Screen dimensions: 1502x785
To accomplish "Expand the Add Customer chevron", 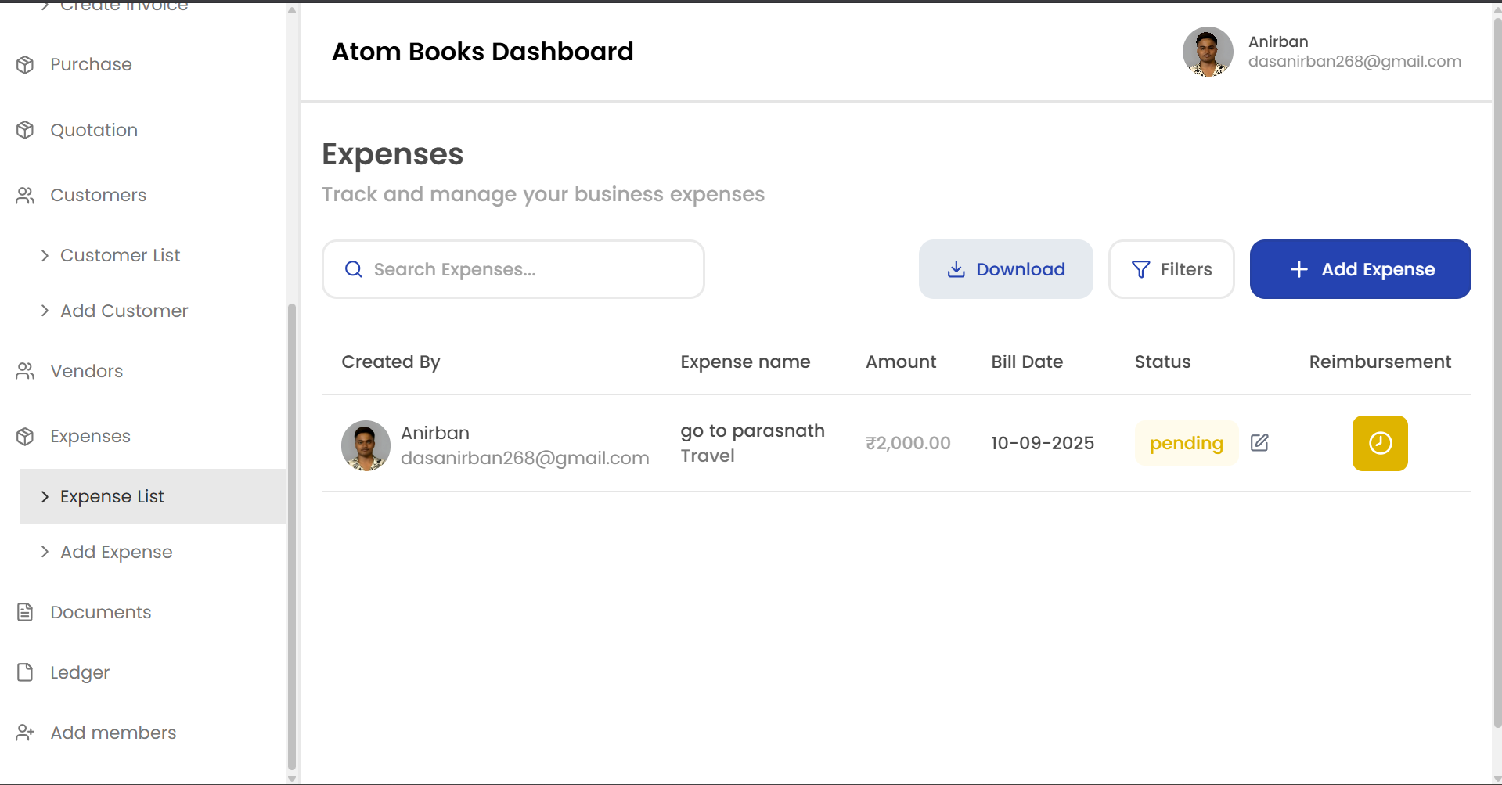I will (45, 311).
